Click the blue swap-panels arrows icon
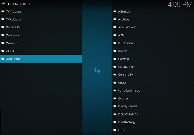The image size is (194, 135). (97, 71)
